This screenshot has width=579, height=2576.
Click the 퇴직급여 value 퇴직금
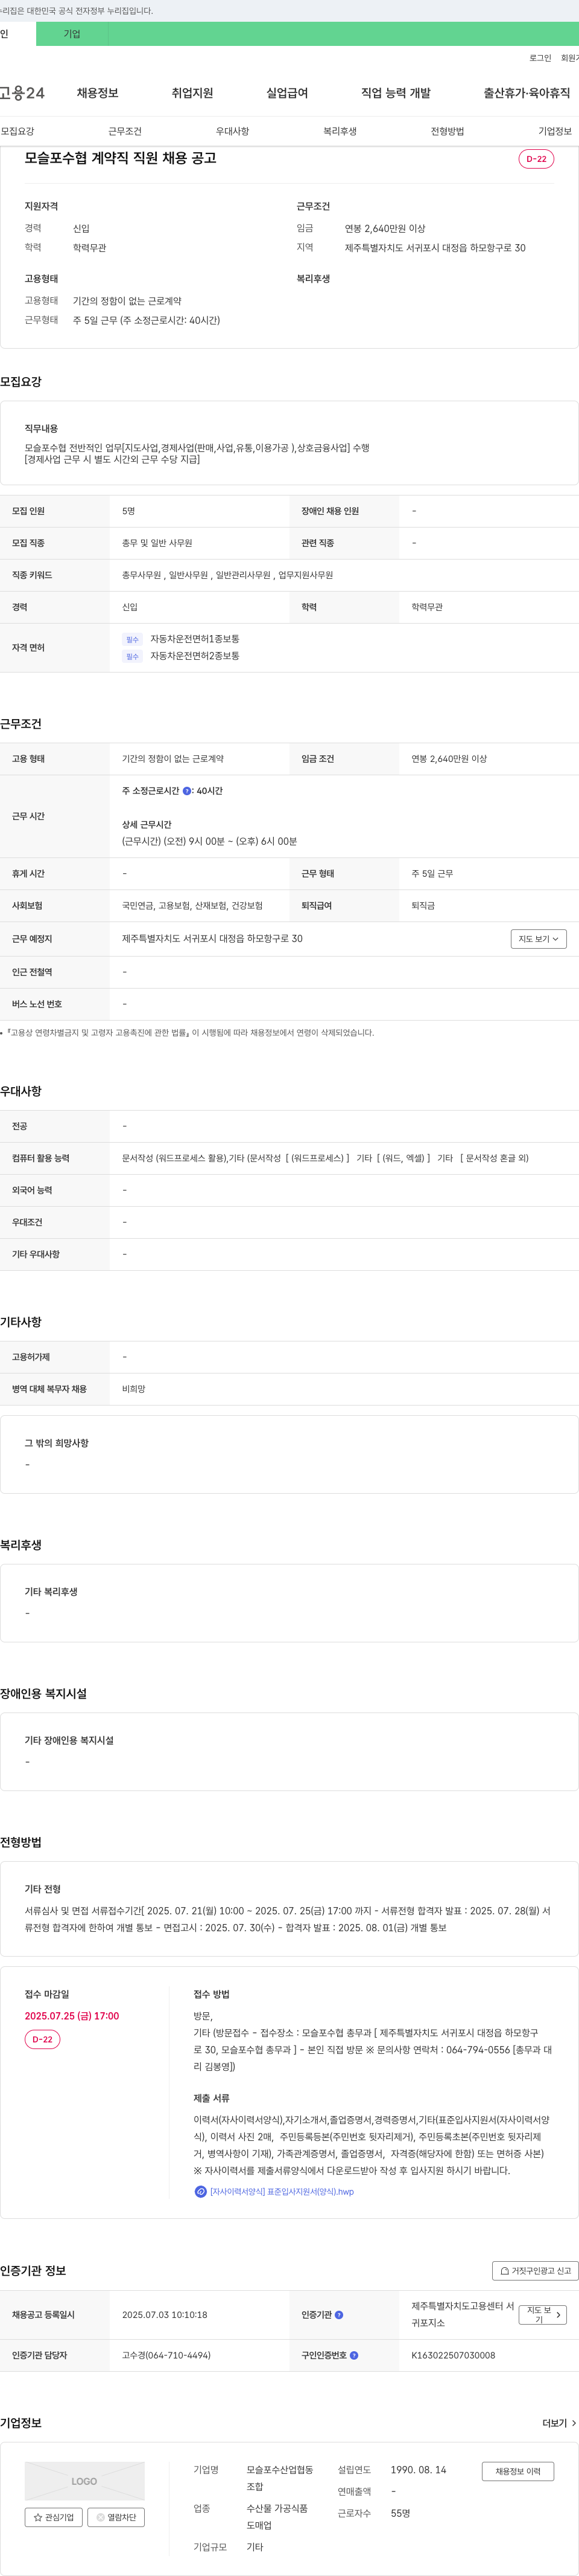tap(423, 906)
